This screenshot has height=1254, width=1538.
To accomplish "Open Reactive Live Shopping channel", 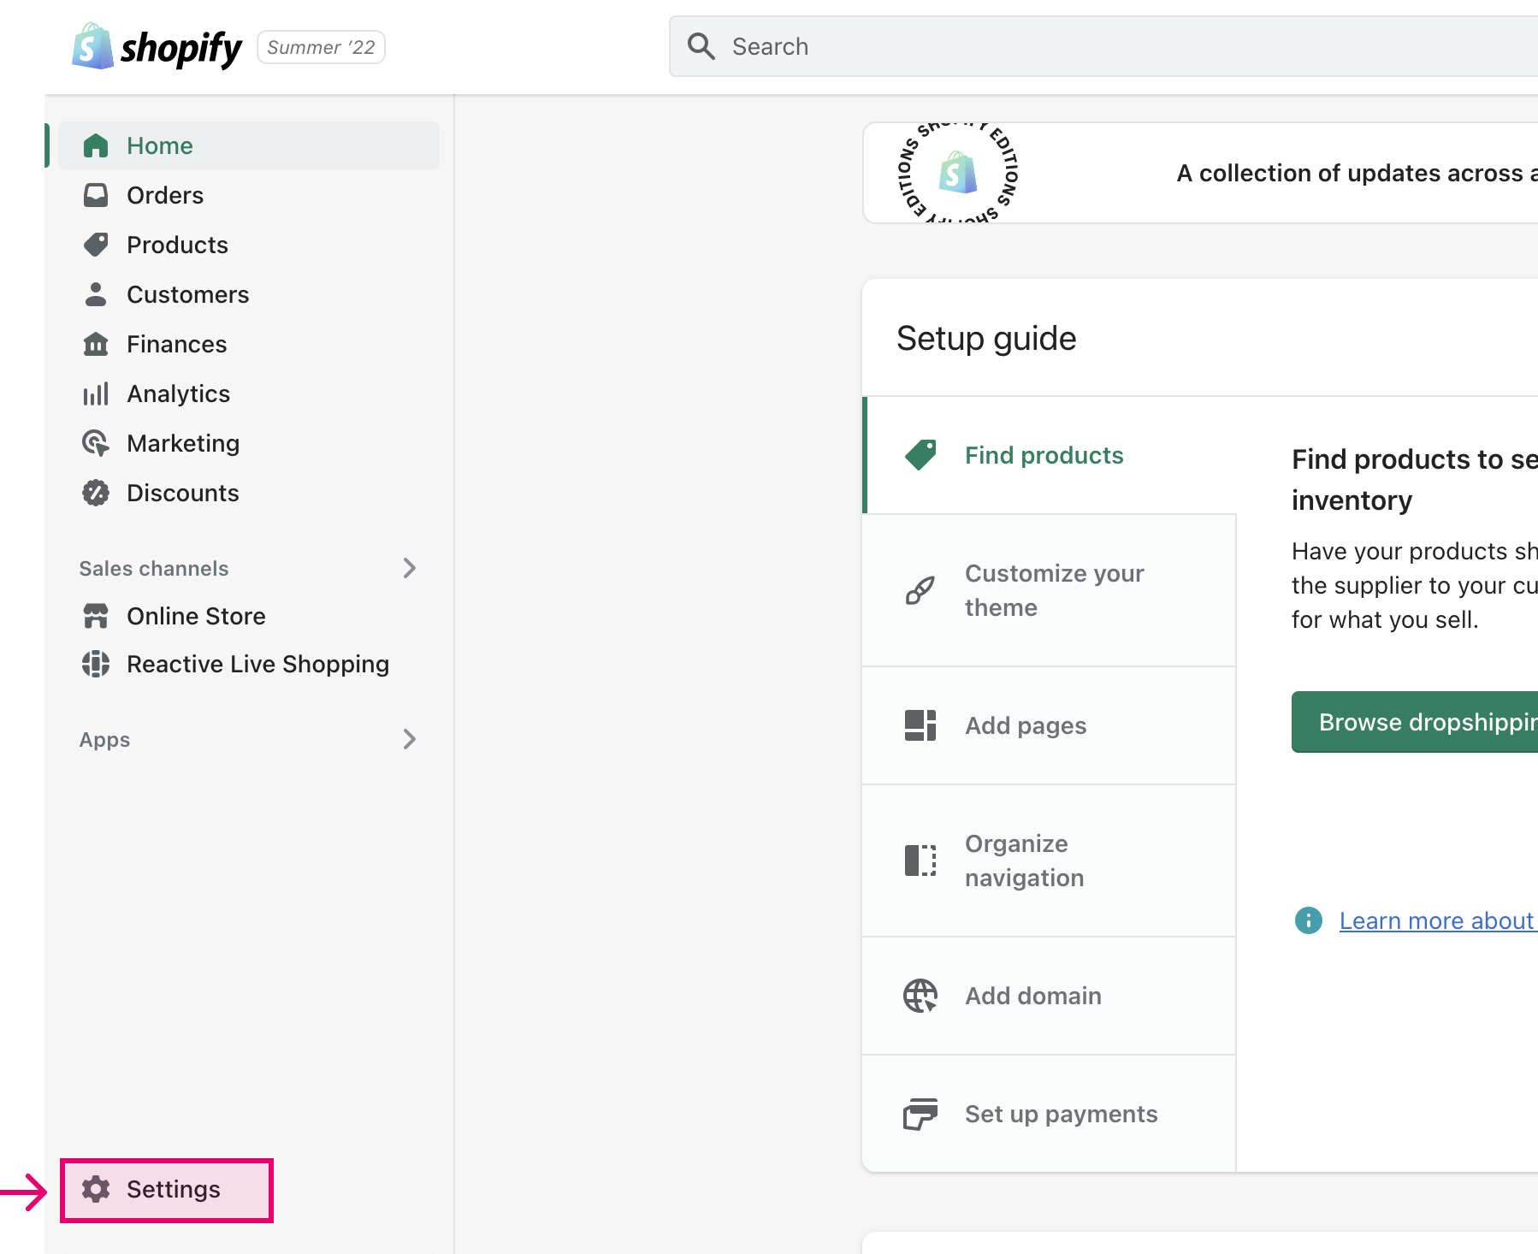I will (248, 664).
